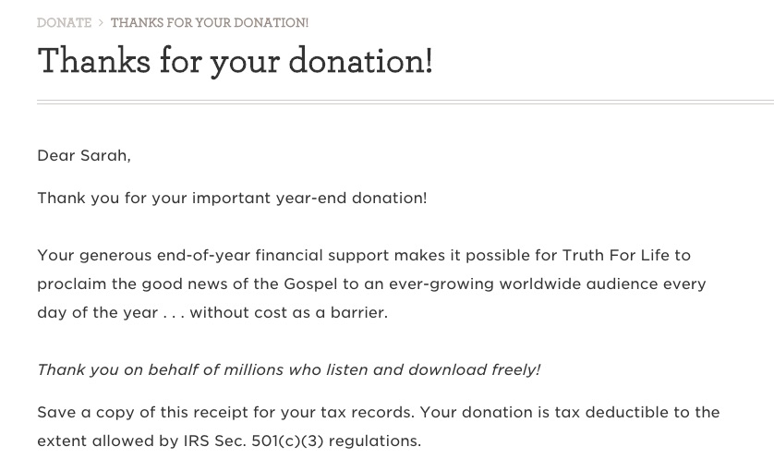Click the italic 'Thank you on behalf of millions' line
Viewport: 774px width, 471px height.
(289, 369)
